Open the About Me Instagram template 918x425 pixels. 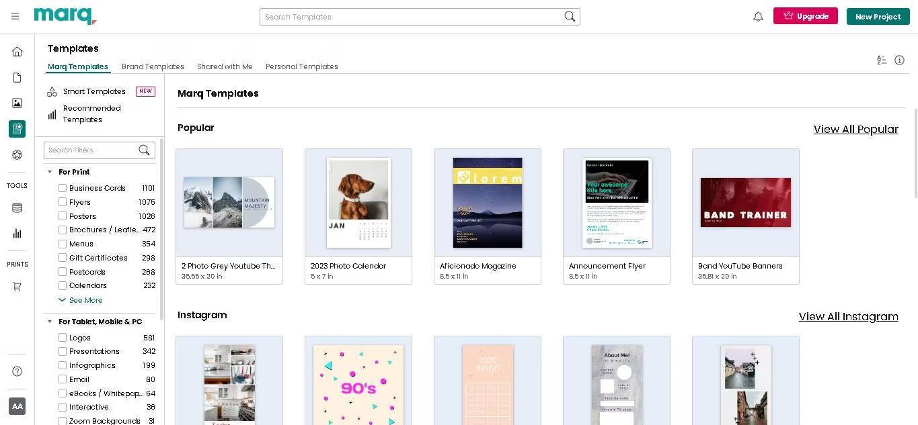click(617, 381)
